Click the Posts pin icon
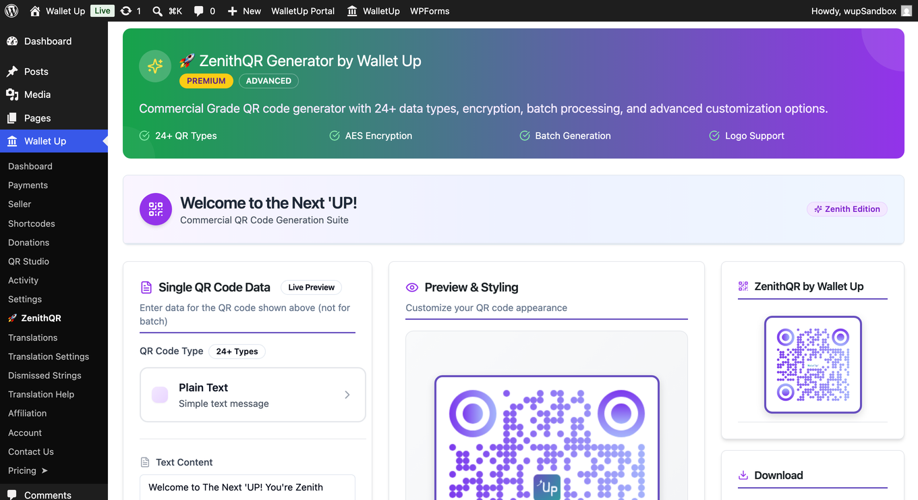The width and height of the screenshot is (918, 500). click(x=12, y=72)
